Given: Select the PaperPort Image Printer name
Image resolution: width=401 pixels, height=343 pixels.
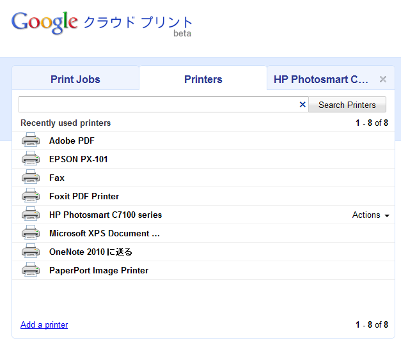Looking at the screenshot, I should 98,270.
